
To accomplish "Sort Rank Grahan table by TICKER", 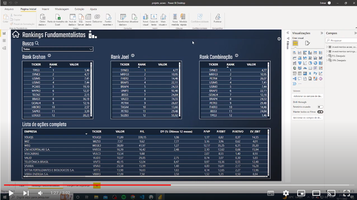I will click(36, 65).
